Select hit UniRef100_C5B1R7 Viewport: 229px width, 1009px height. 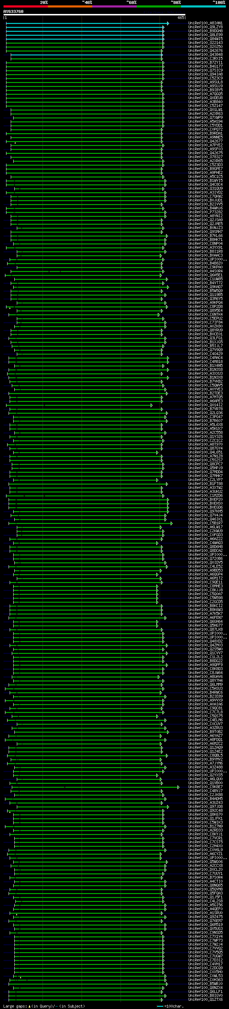(205, 523)
